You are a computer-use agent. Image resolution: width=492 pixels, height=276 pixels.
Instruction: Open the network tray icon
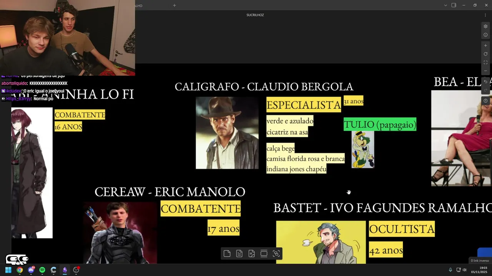(x=459, y=270)
